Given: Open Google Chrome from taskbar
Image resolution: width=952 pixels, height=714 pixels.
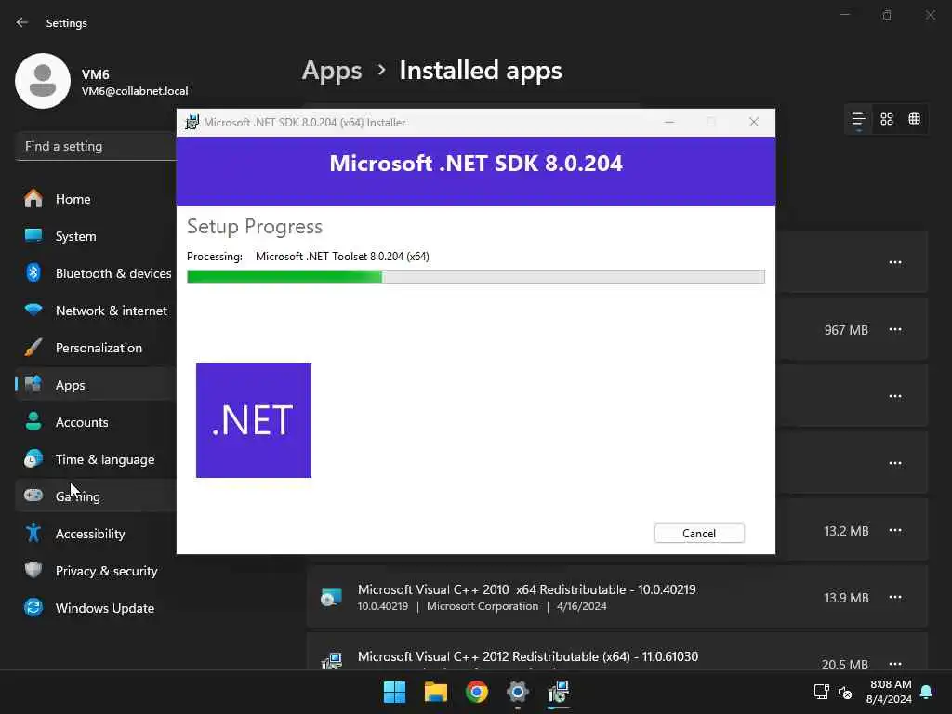Looking at the screenshot, I should pyautogui.click(x=477, y=692).
